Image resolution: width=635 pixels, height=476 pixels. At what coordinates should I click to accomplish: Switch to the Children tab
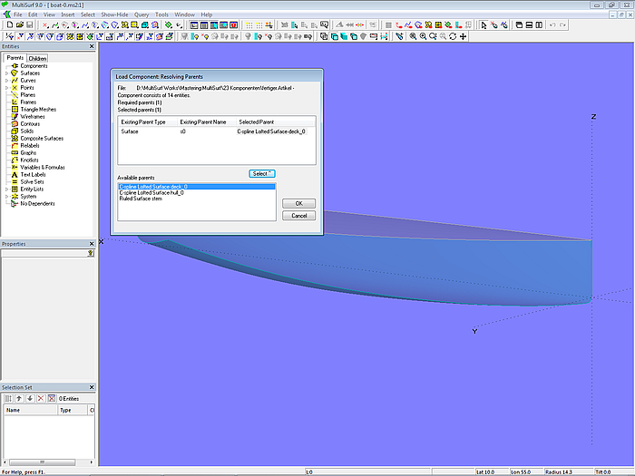point(38,58)
